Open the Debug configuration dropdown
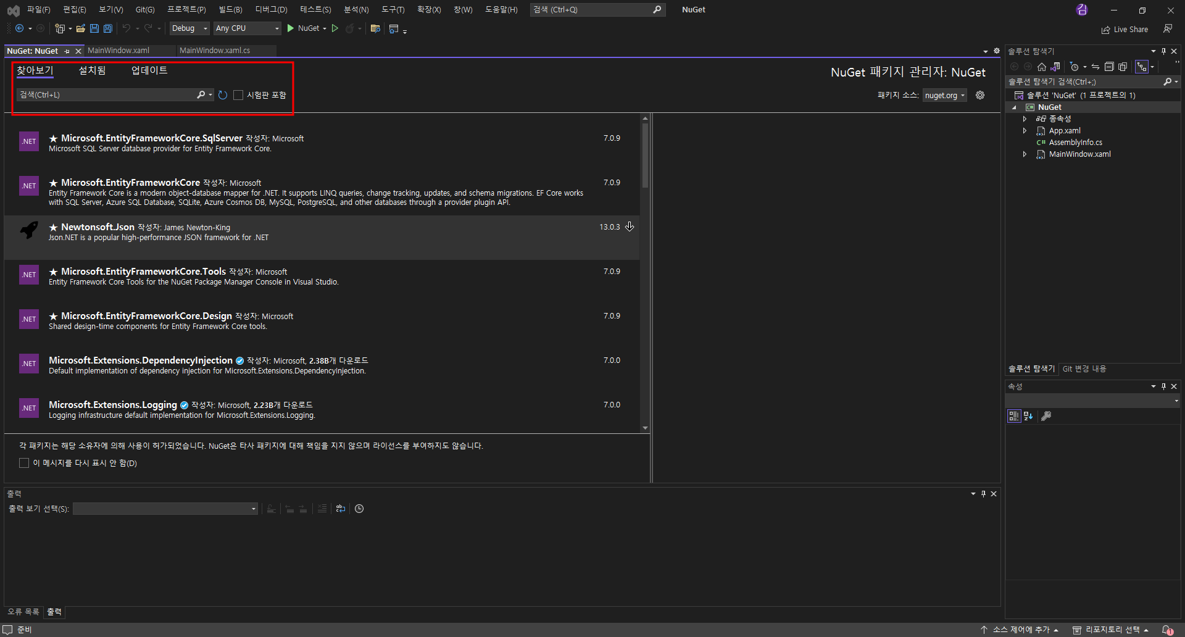Viewport: 1185px width, 637px height. point(189,28)
